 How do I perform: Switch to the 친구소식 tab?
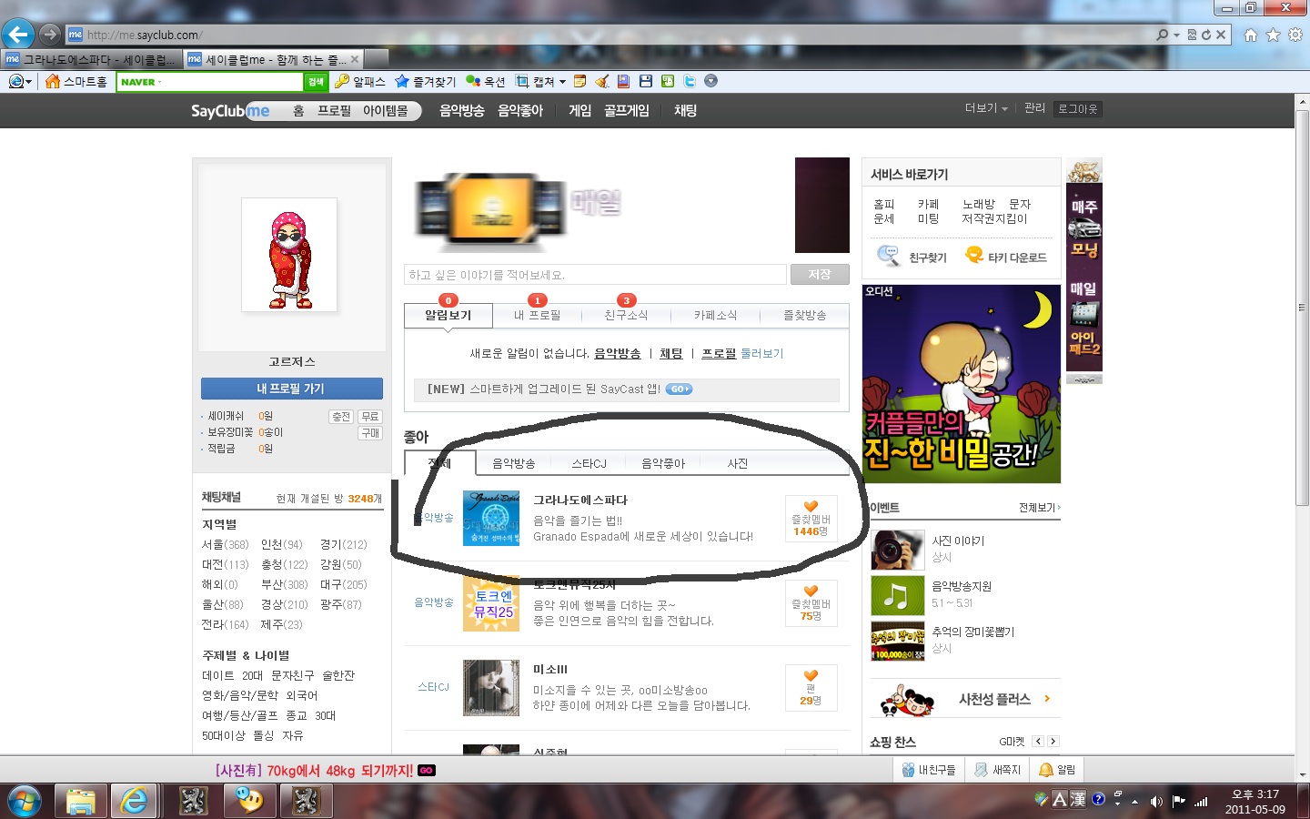point(626,315)
